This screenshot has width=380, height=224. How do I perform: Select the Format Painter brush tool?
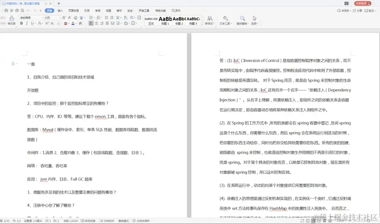tap(12, 20)
